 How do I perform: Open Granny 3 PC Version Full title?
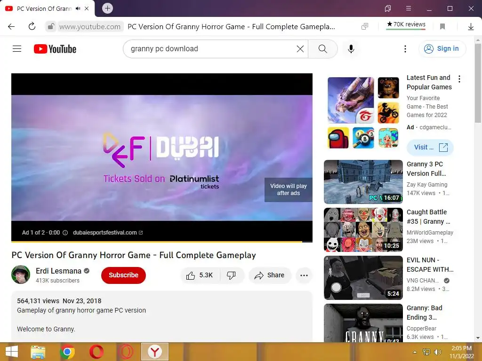[x=426, y=169]
